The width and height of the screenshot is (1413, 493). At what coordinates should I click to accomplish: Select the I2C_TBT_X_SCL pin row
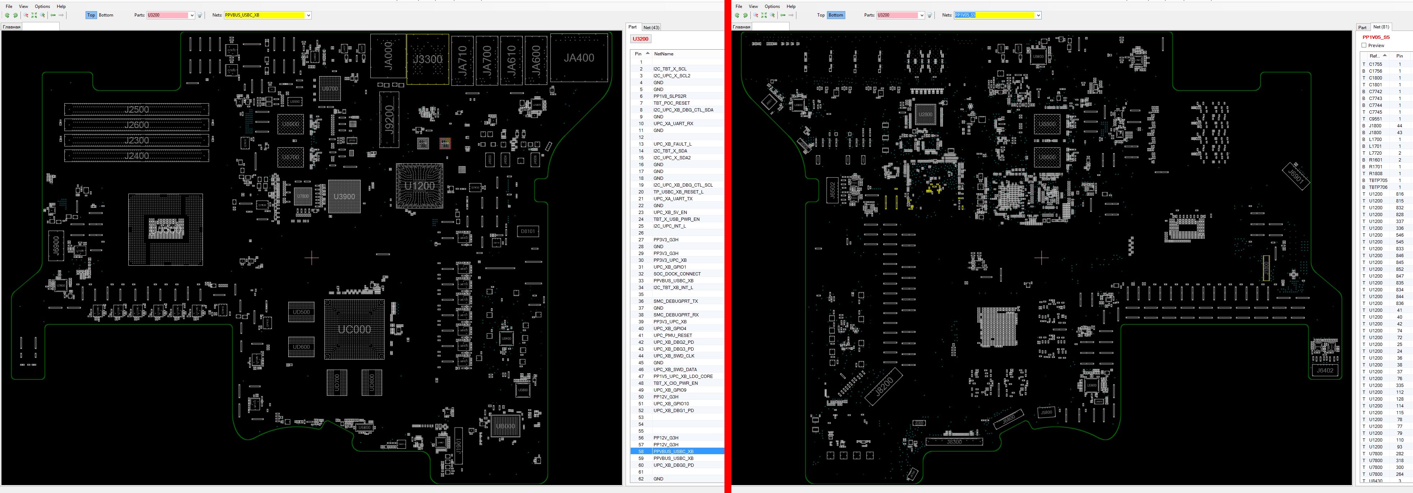(677, 69)
